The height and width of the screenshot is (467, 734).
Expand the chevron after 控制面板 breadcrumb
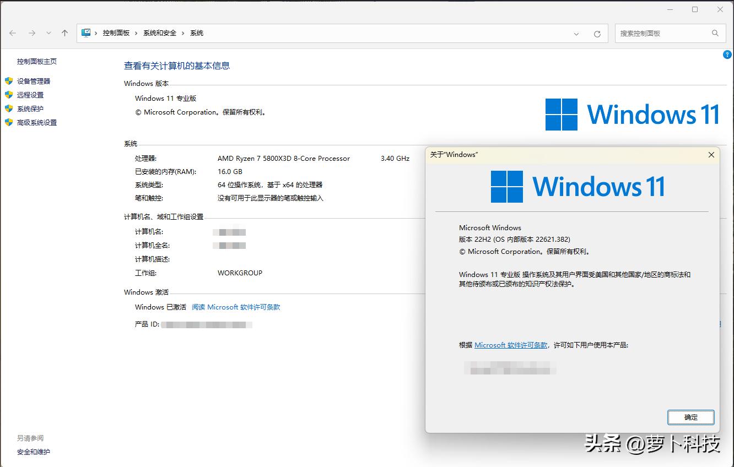click(x=136, y=33)
